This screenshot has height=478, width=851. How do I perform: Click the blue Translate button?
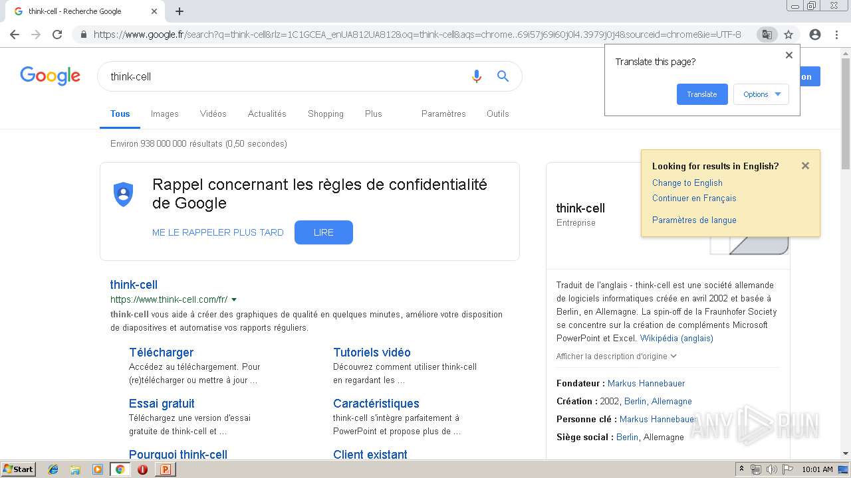point(702,94)
